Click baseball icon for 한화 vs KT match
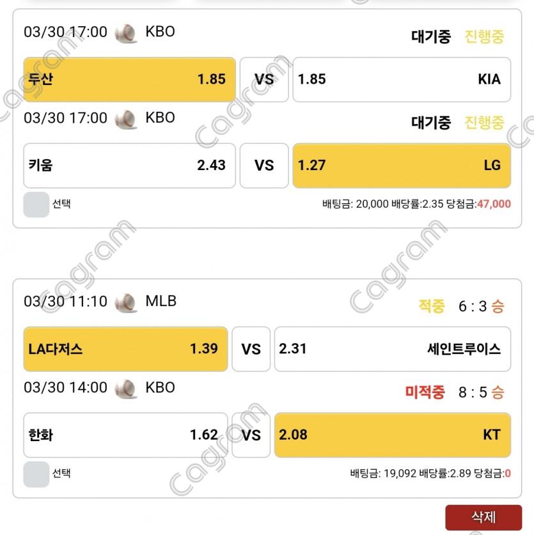 point(126,388)
